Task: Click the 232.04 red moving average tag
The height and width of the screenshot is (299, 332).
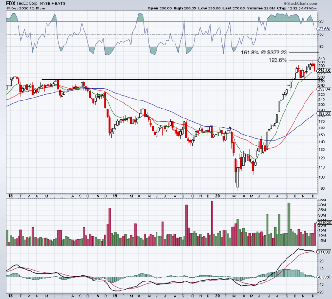Action: coord(324,89)
